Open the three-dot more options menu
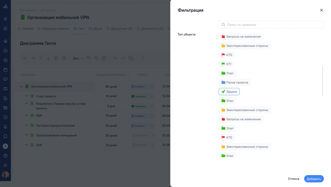The image size is (331, 187). (143, 58)
